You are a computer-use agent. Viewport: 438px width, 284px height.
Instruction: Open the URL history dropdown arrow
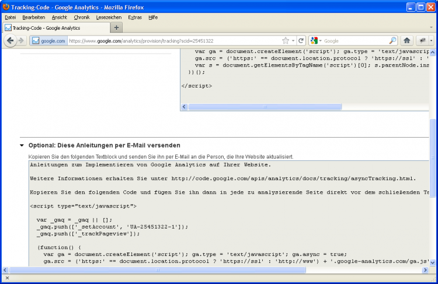293,41
